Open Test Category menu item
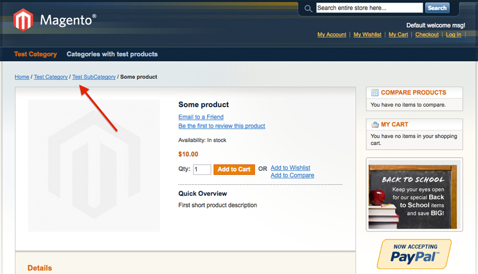The width and height of the screenshot is (478, 274). (35, 54)
